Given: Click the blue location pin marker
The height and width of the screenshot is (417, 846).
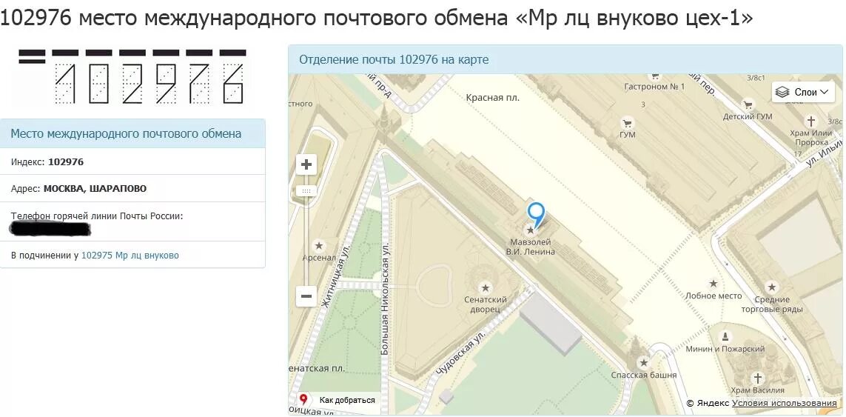Looking at the screenshot, I should (536, 214).
